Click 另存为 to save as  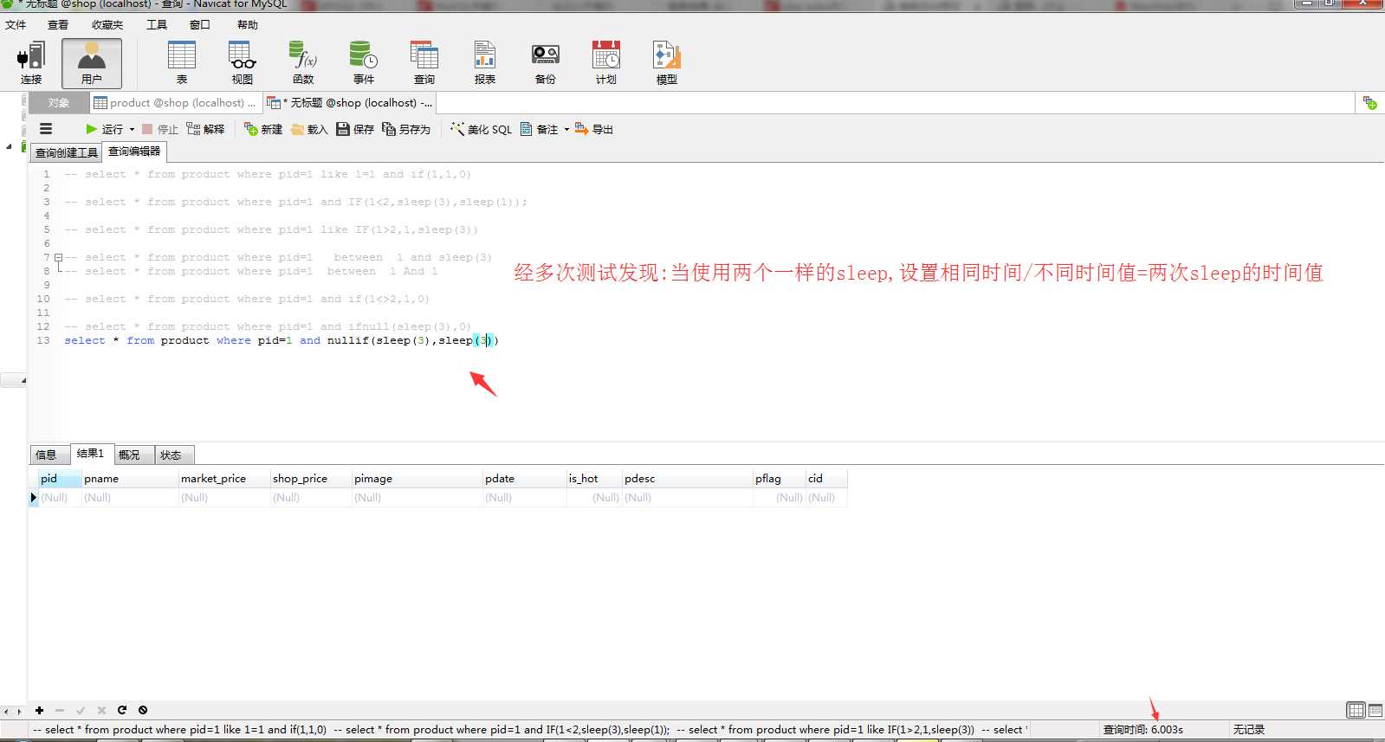coord(406,129)
